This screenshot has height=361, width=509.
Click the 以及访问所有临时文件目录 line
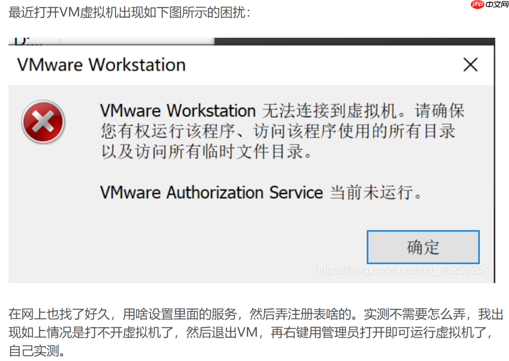[207, 152]
